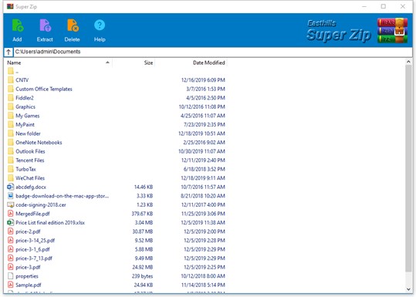
Task: Select the Outlook Files folder icon
Action: click(x=11, y=151)
